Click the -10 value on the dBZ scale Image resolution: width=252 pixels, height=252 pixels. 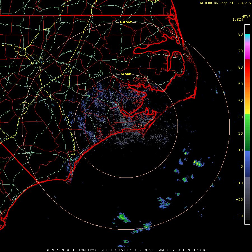point(239,183)
